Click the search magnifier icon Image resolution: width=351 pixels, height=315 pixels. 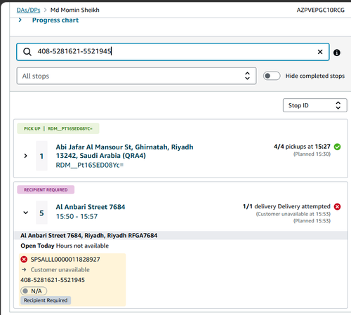click(x=27, y=52)
